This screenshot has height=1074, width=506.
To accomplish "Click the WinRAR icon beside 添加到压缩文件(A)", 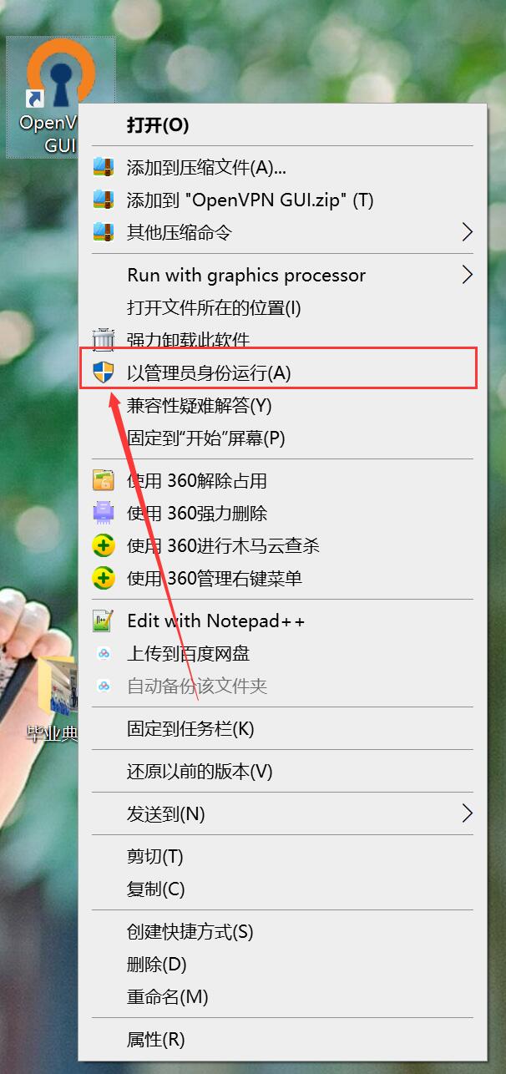I will [x=103, y=167].
